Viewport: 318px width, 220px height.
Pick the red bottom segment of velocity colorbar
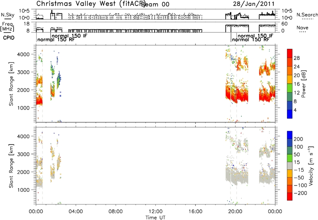tap(290, 197)
